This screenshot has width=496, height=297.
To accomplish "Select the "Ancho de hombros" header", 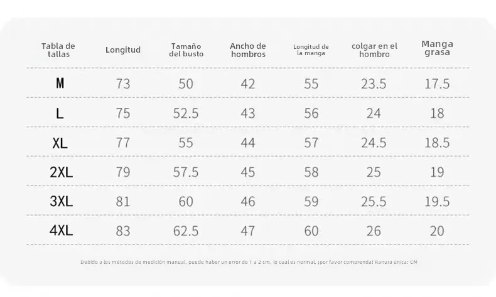I will point(248,50).
